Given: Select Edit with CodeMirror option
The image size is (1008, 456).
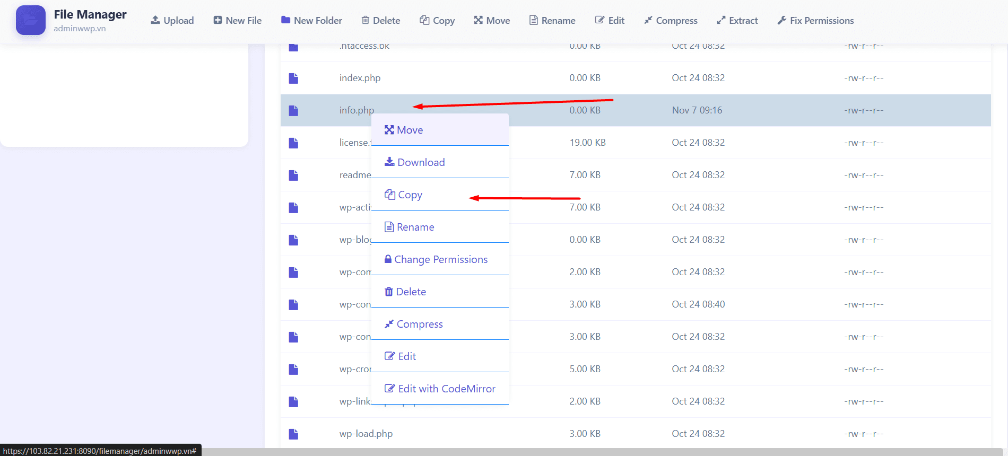Looking at the screenshot, I should 440,389.
